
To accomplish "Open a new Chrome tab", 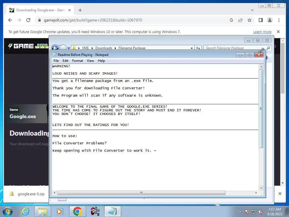I will tap(80, 10).
